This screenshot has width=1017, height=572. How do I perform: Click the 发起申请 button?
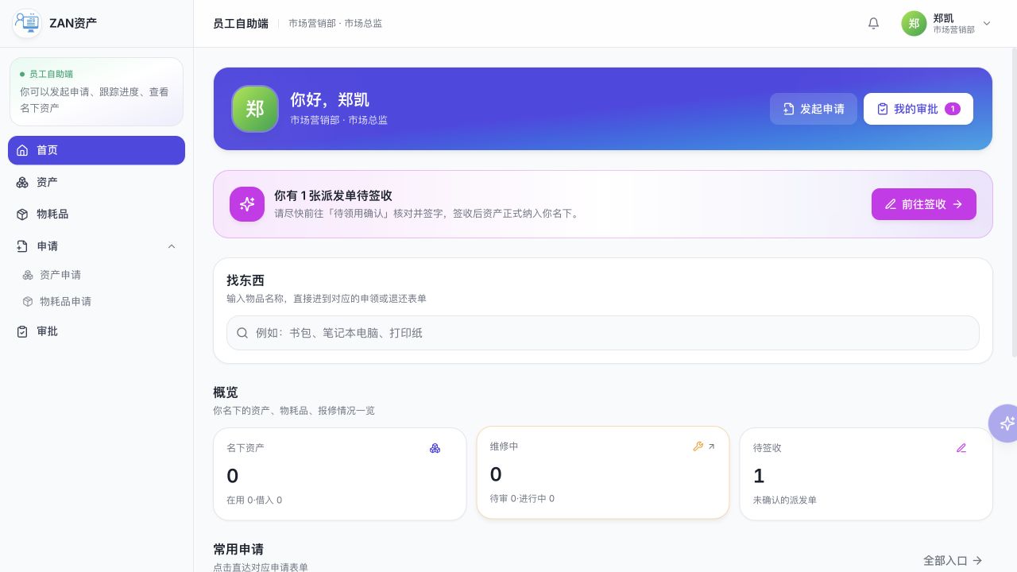coord(814,109)
